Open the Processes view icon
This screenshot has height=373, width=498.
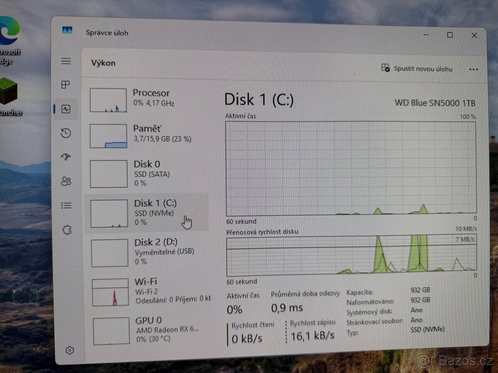(66, 85)
